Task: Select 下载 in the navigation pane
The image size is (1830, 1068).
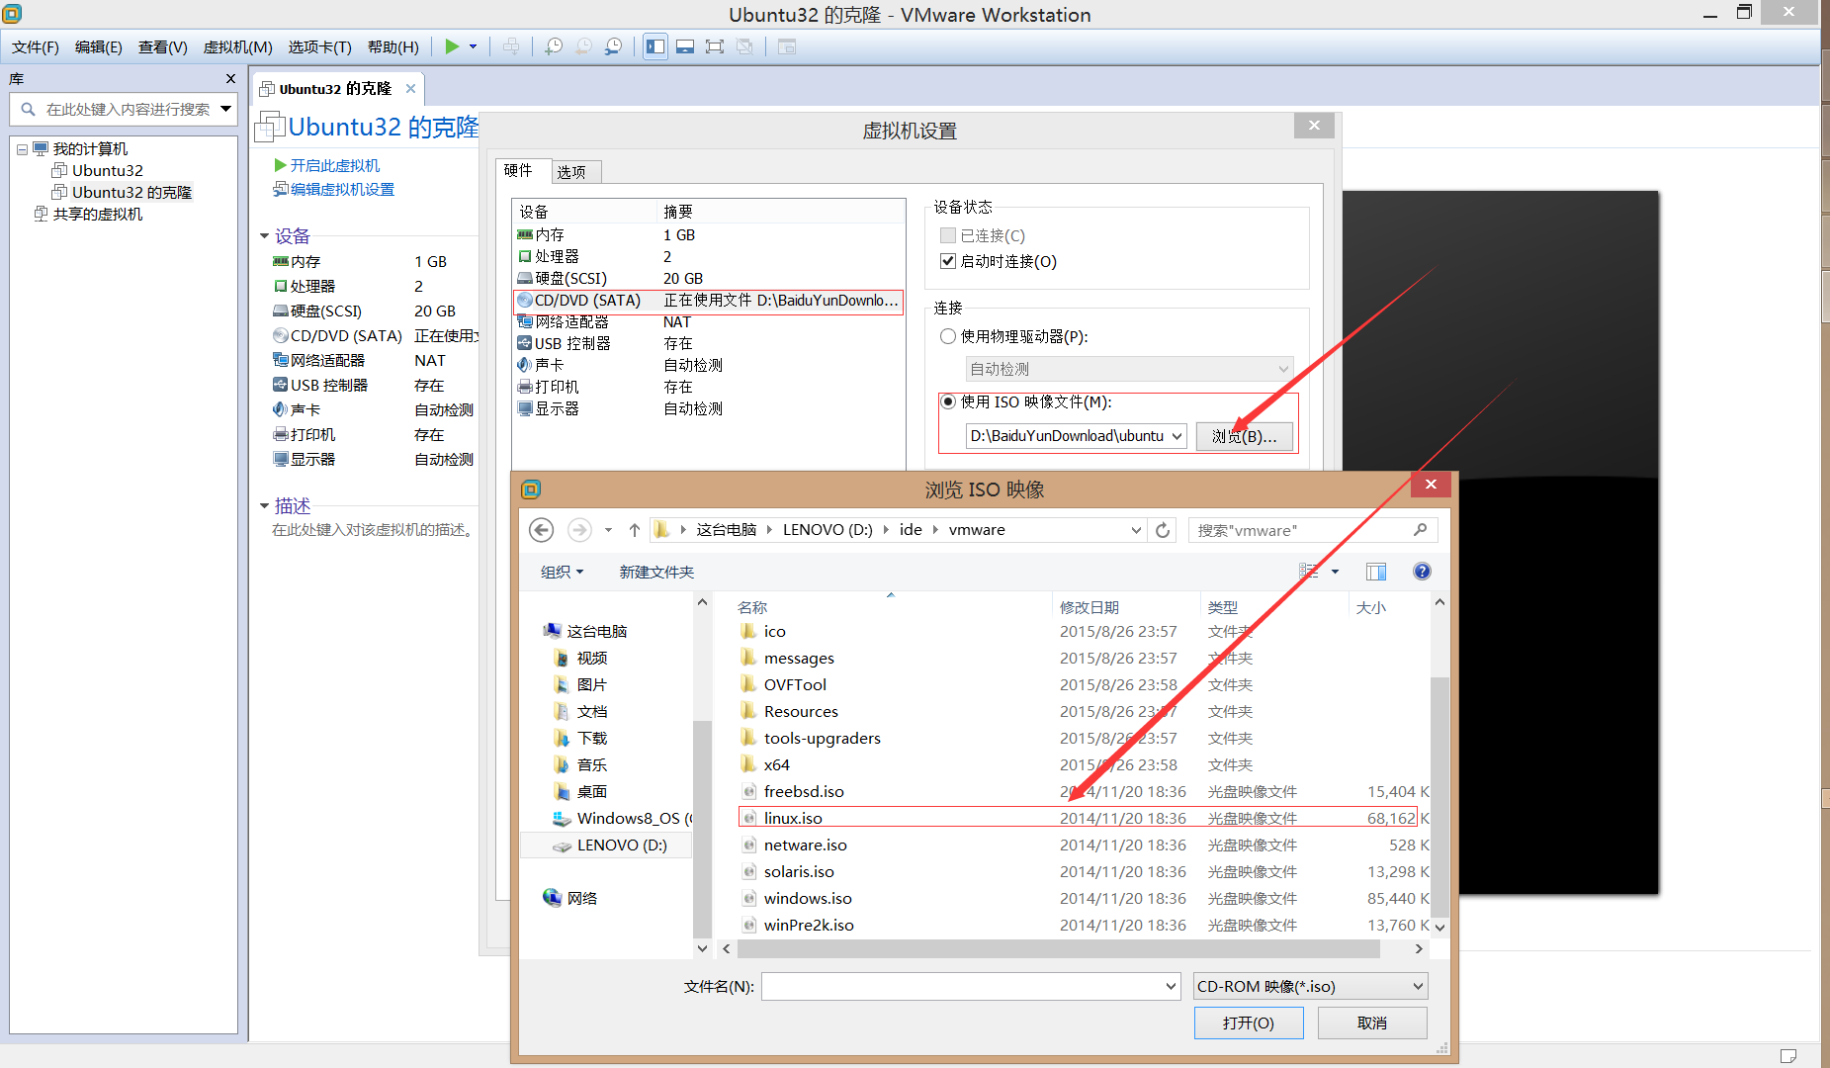Action: [x=592, y=738]
